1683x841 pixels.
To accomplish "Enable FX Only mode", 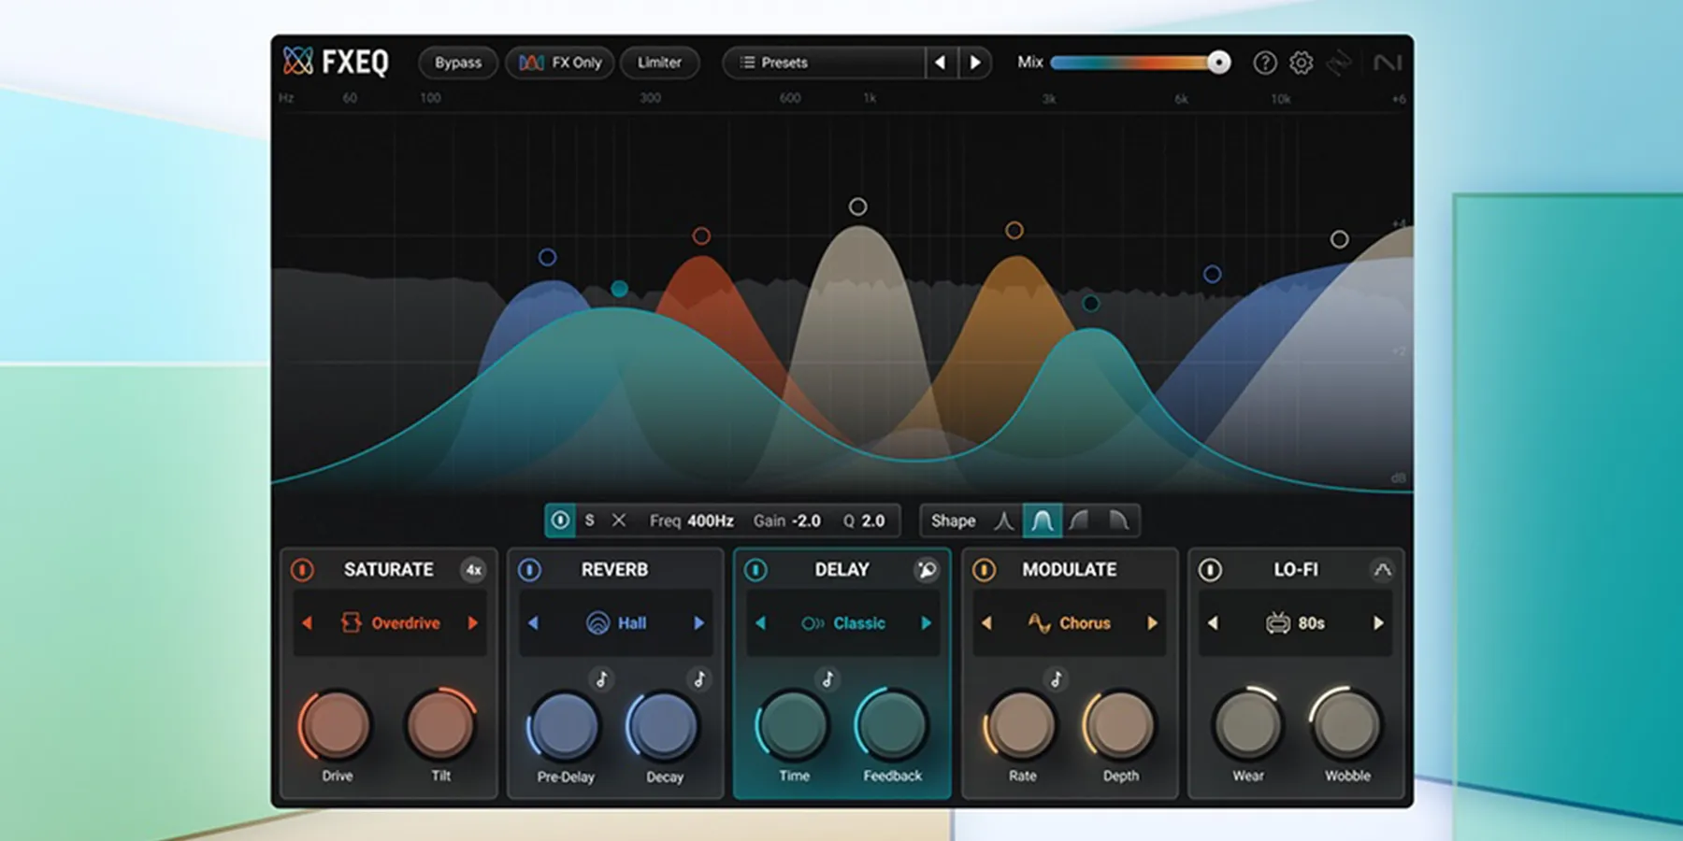I will (559, 63).
